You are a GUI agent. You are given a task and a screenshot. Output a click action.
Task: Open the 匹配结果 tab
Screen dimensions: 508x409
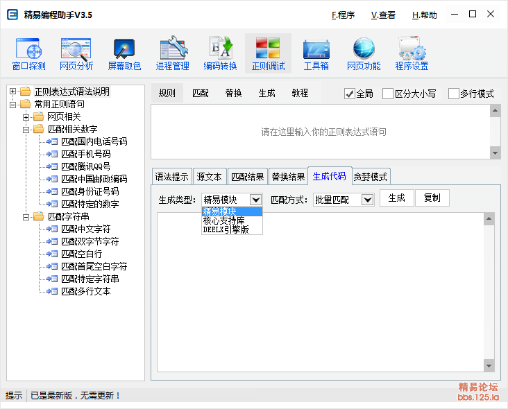(x=248, y=177)
